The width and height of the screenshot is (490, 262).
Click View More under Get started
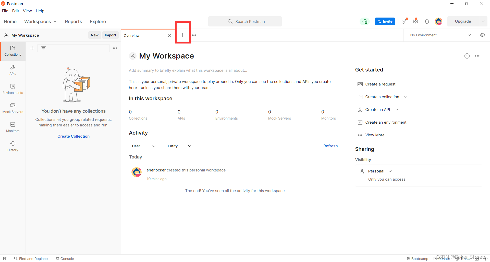click(x=371, y=135)
